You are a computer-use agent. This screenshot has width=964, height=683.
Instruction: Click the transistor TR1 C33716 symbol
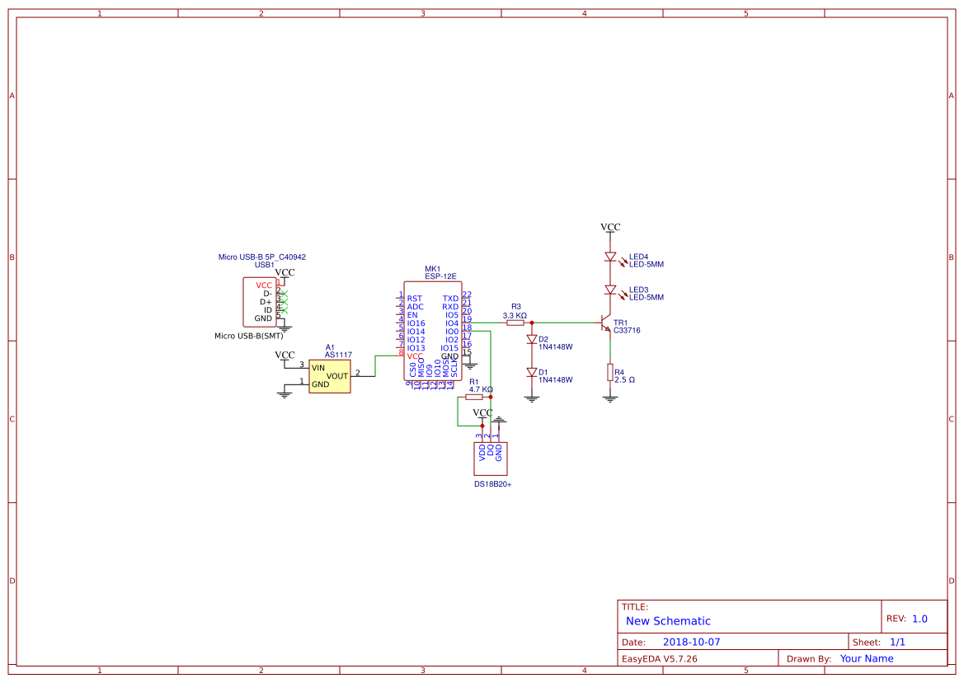click(606, 322)
